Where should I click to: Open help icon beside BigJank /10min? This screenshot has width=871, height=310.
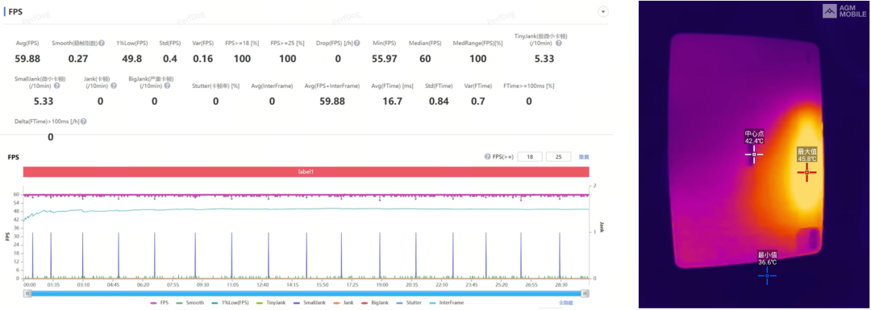[167, 86]
